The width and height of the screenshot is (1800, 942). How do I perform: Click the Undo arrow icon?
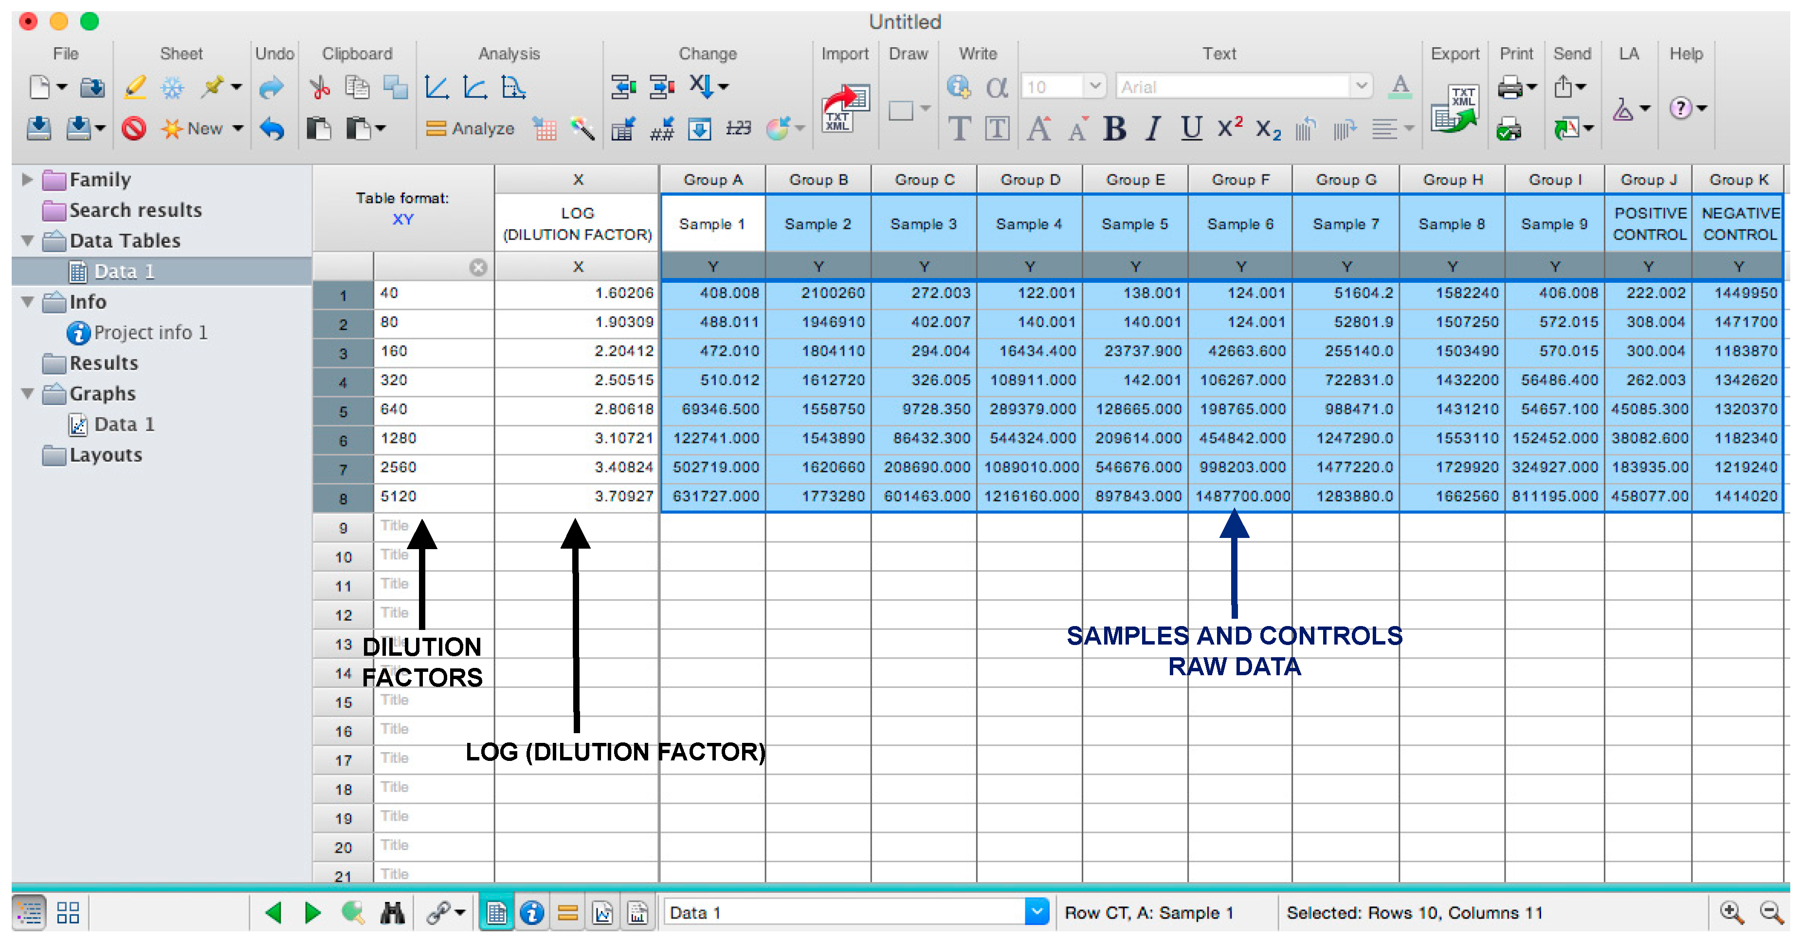tap(272, 129)
